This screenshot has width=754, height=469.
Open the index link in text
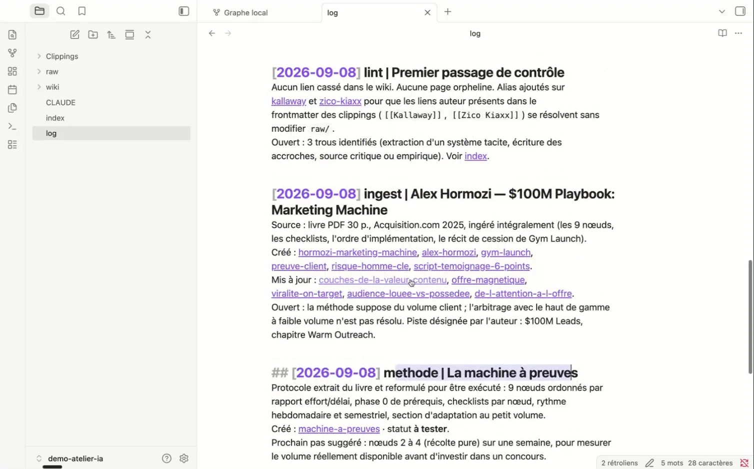475,156
